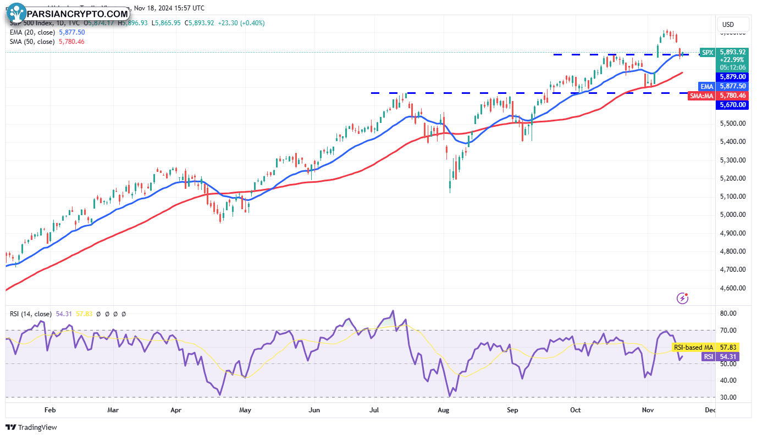Click the Jun label on time axis
Viewport: 757px width, 437px height.
click(314, 410)
